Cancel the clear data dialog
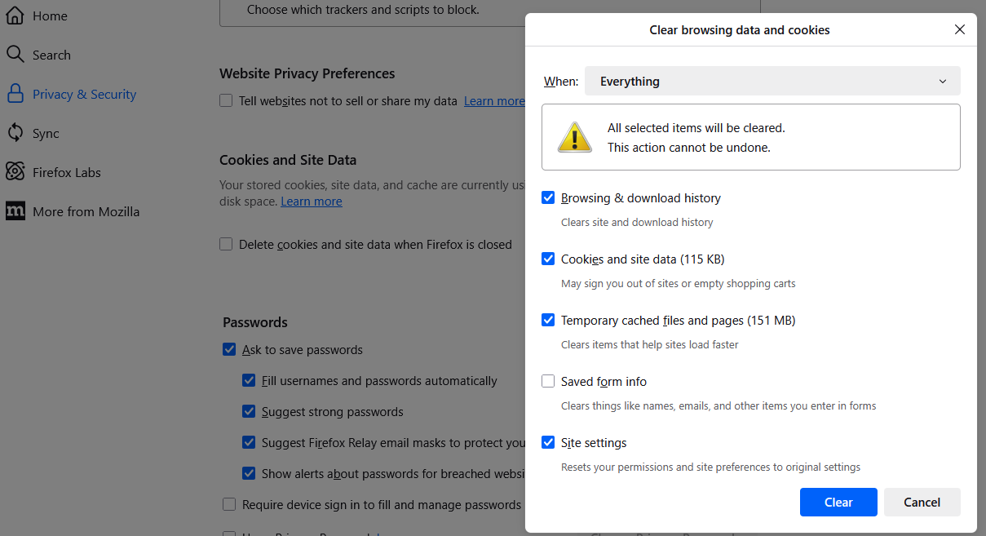 pyautogui.click(x=922, y=503)
